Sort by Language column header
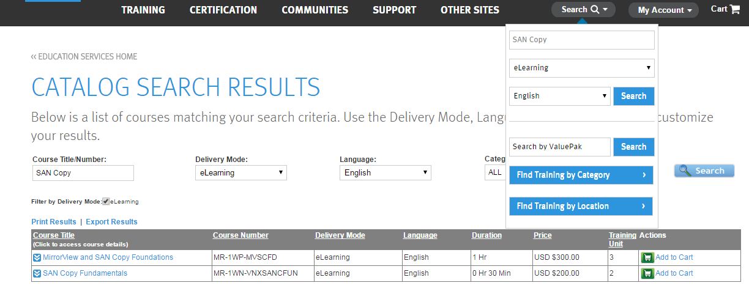Image resolution: width=749 pixels, height=291 pixels. click(x=420, y=235)
